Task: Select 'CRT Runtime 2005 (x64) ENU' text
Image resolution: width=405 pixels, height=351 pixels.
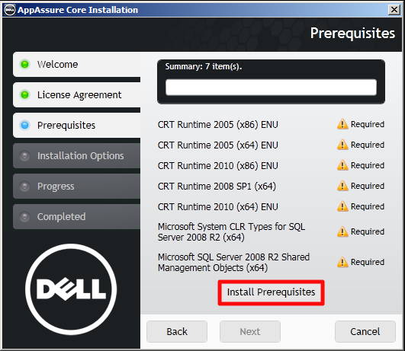Action: [217, 145]
